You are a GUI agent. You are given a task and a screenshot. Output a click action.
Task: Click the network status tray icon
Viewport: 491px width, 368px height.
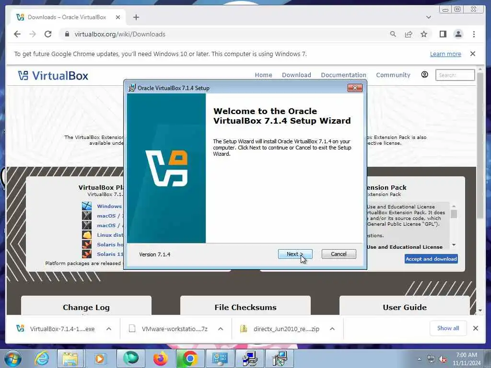tap(431, 359)
